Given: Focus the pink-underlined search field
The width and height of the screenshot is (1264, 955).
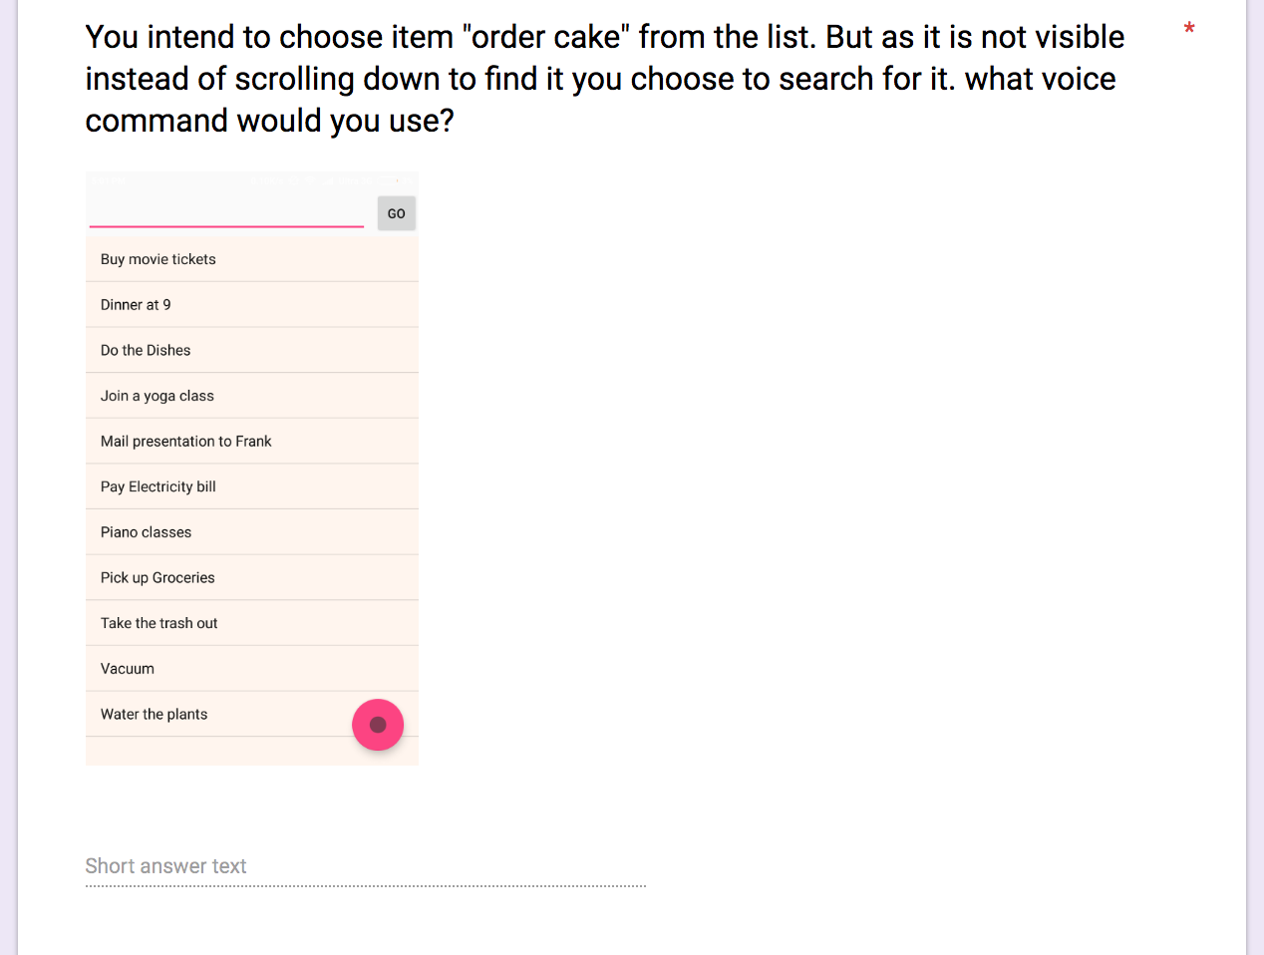Looking at the screenshot, I should click(226, 212).
